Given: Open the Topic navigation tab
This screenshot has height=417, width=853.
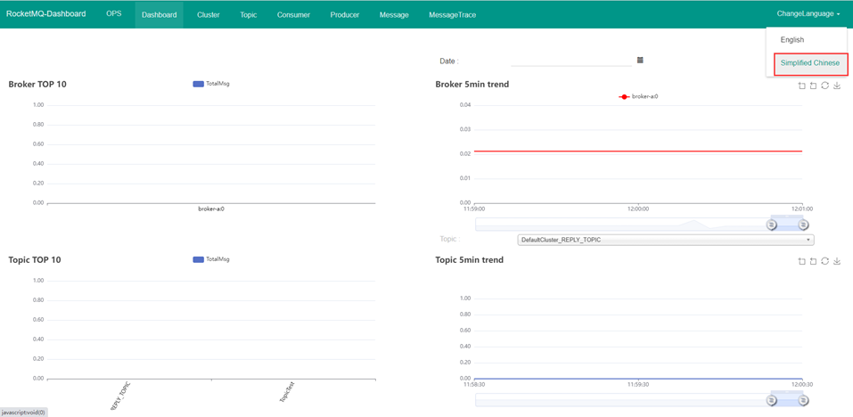Looking at the screenshot, I should pos(249,14).
